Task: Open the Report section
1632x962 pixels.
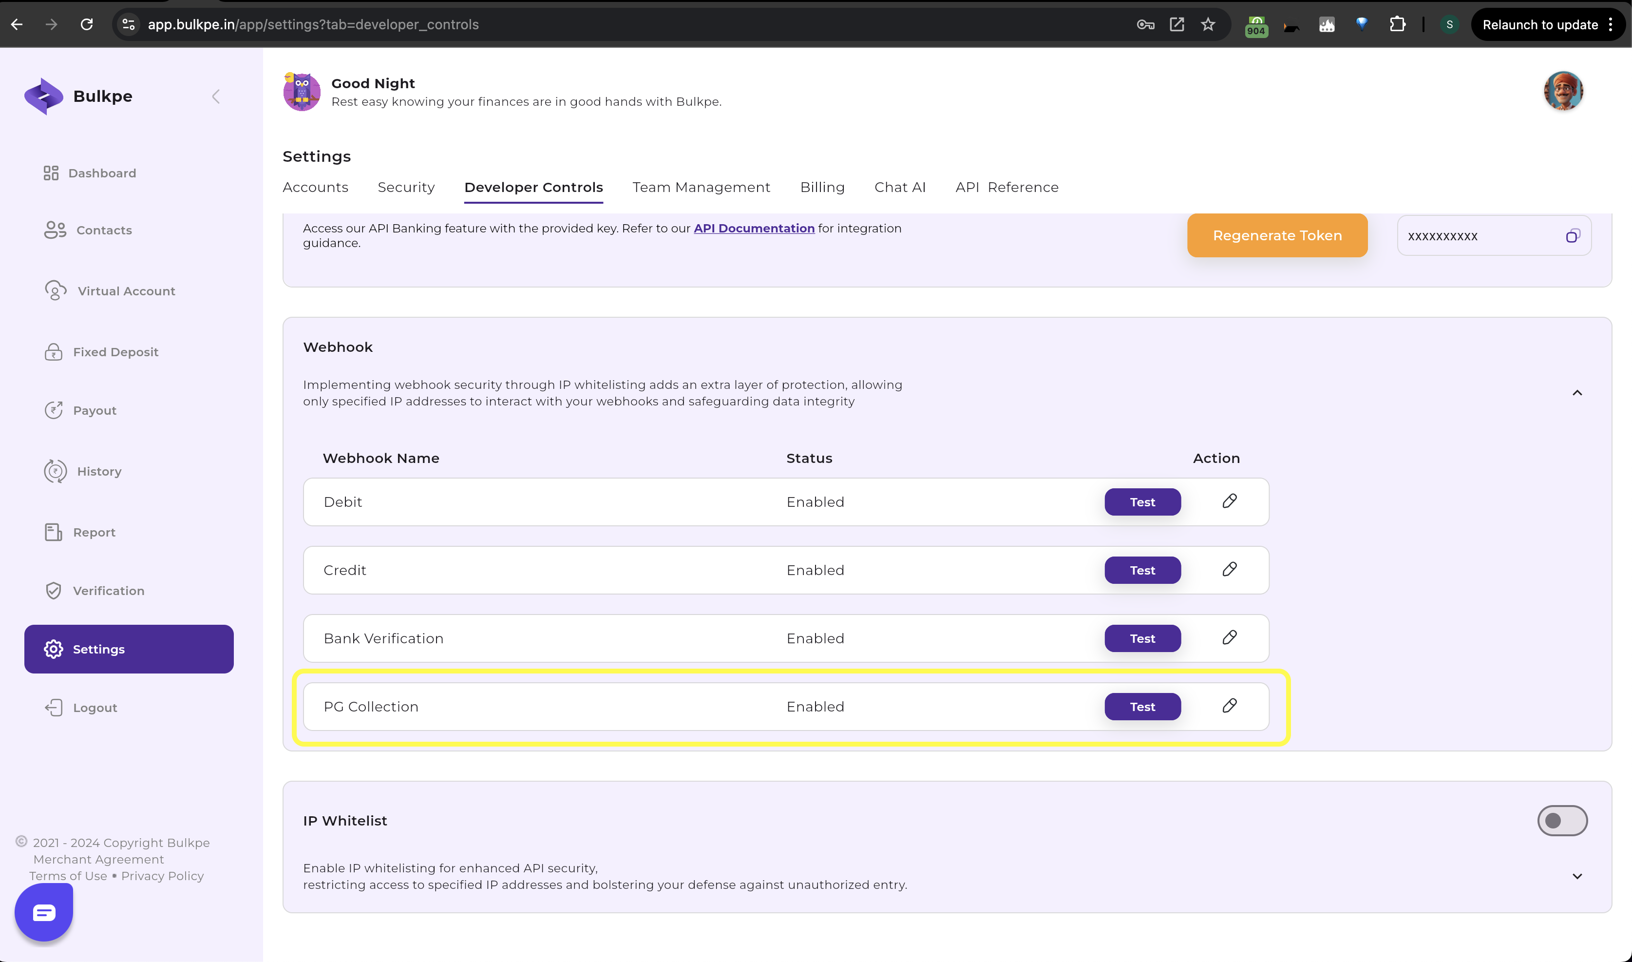Action: [x=80, y=532]
